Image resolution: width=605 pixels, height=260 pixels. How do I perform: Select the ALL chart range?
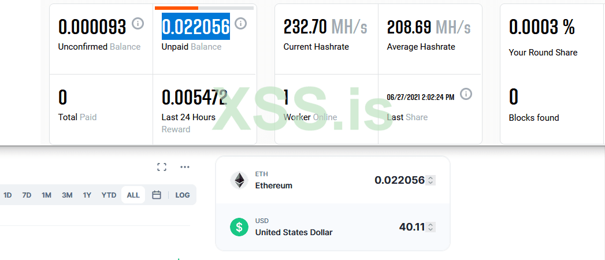[133, 195]
